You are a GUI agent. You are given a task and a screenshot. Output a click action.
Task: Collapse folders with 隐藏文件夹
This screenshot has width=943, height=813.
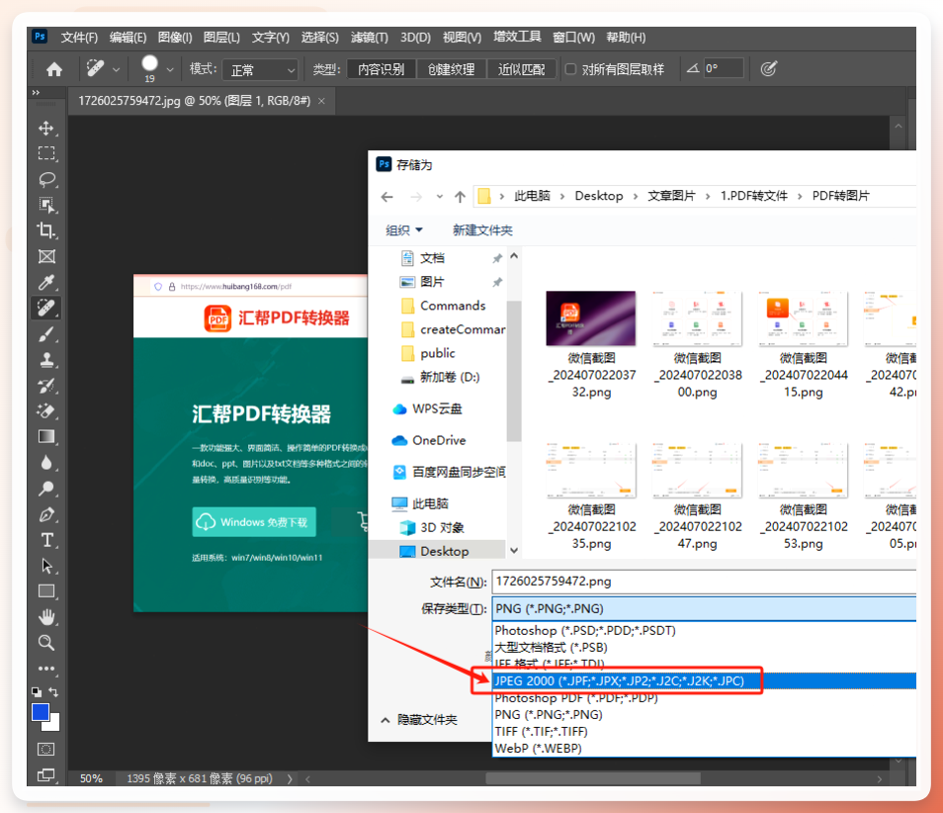[x=420, y=720]
